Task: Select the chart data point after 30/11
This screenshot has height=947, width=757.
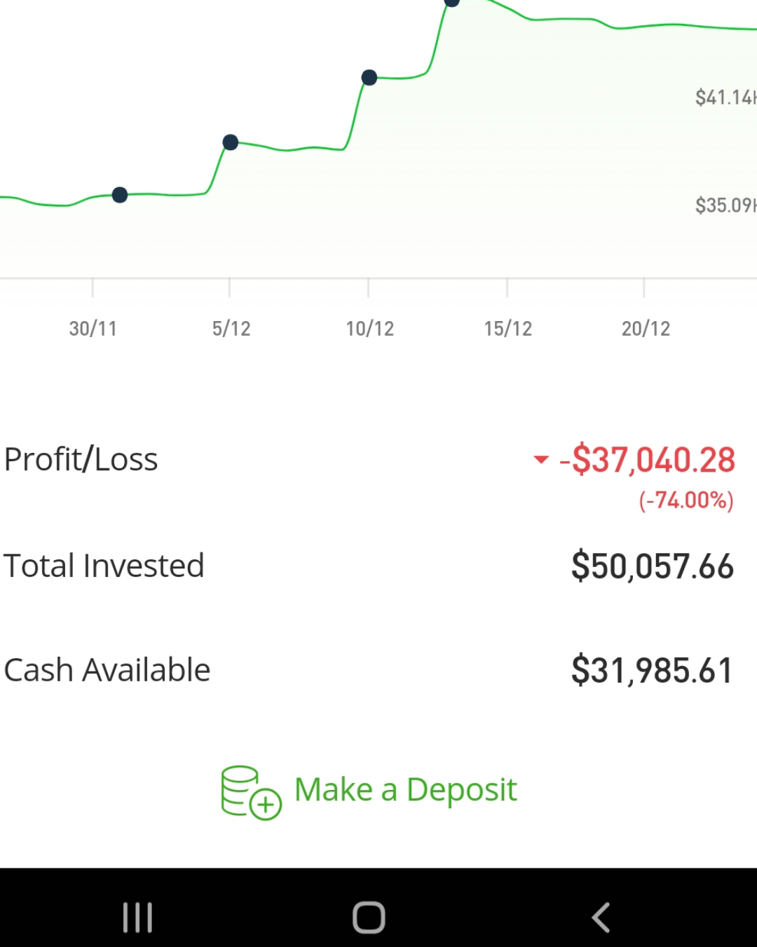Action: (x=120, y=195)
